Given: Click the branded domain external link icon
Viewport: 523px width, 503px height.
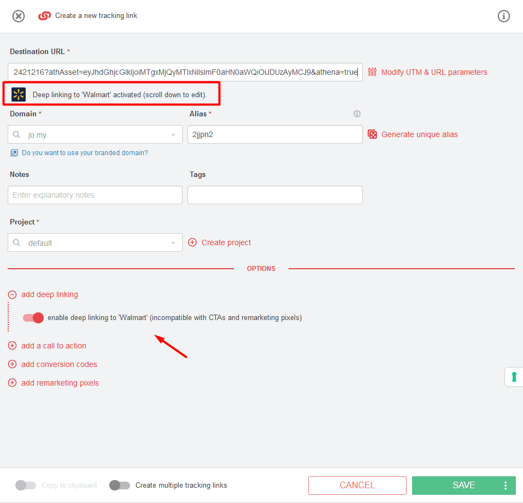Looking at the screenshot, I should tap(14, 153).
